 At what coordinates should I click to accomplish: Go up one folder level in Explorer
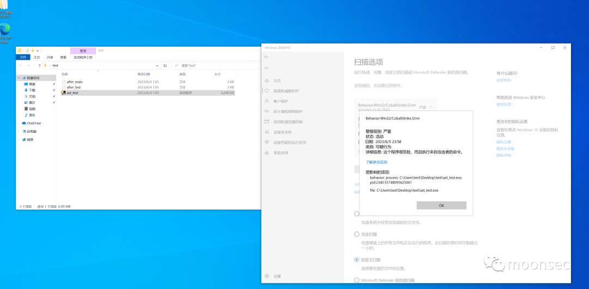pos(39,66)
